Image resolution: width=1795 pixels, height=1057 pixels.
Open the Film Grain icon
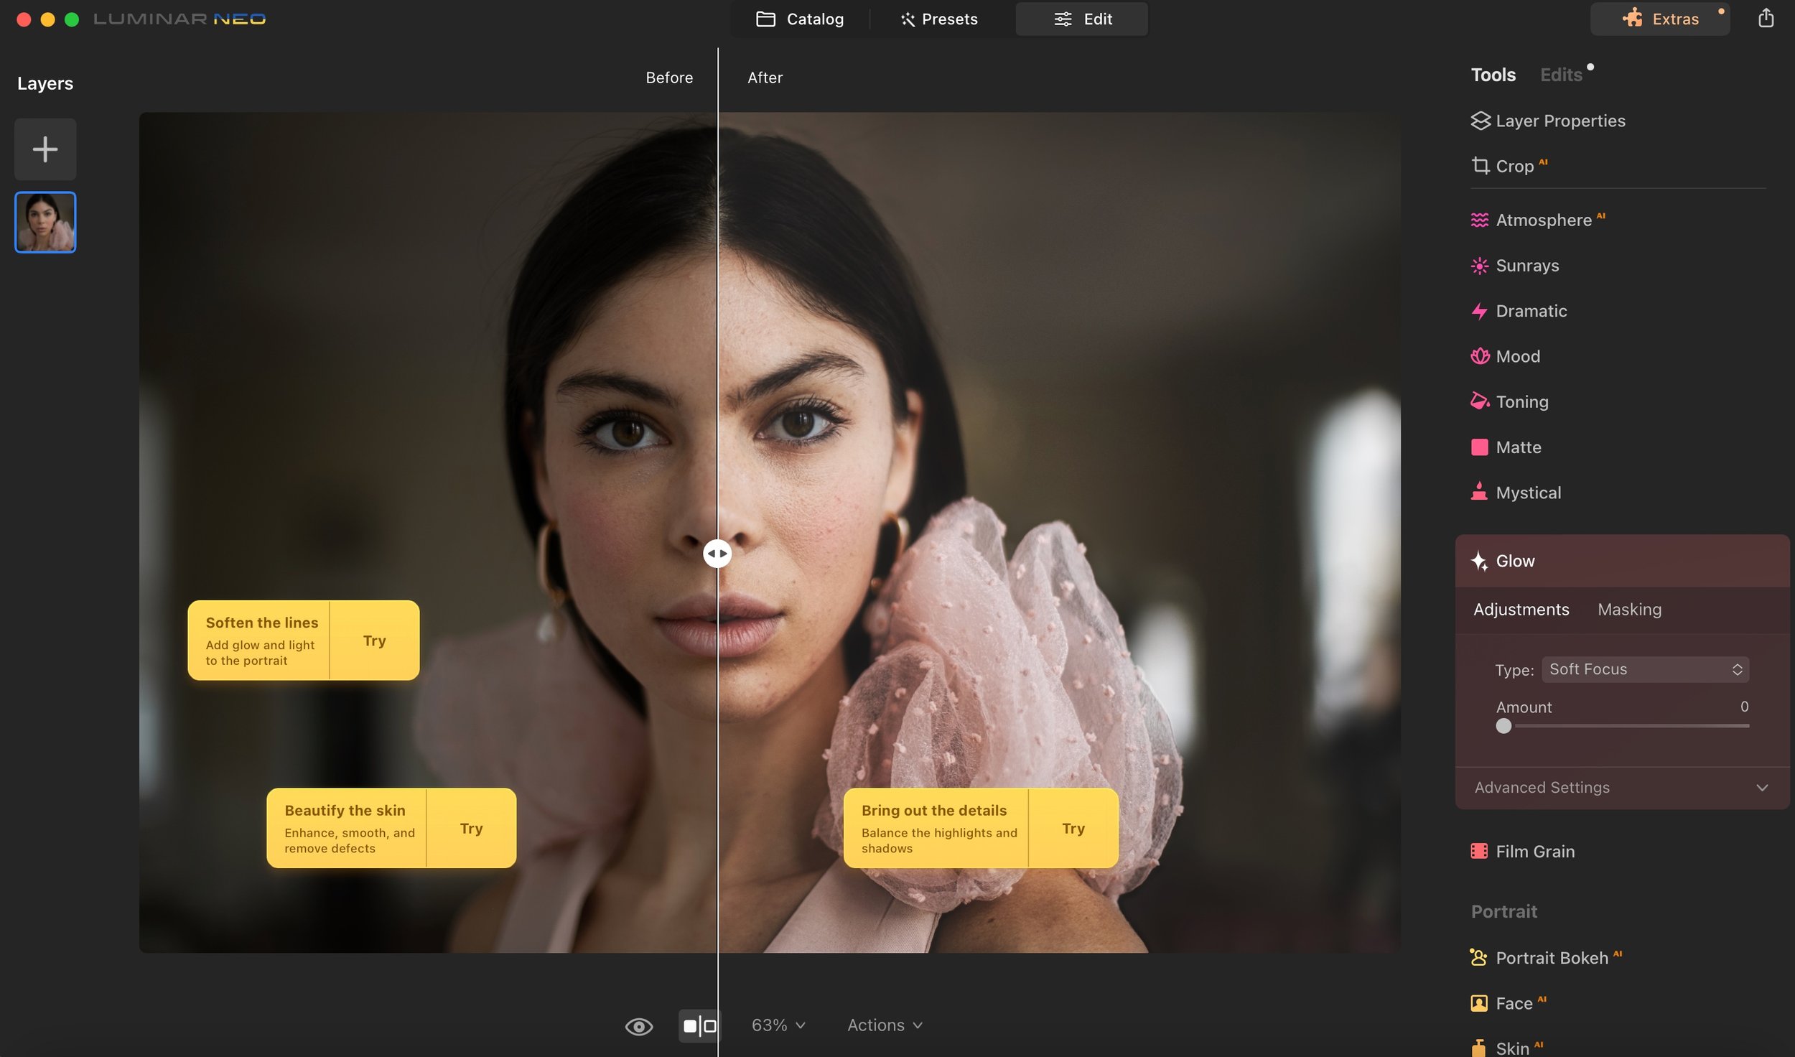(1479, 852)
